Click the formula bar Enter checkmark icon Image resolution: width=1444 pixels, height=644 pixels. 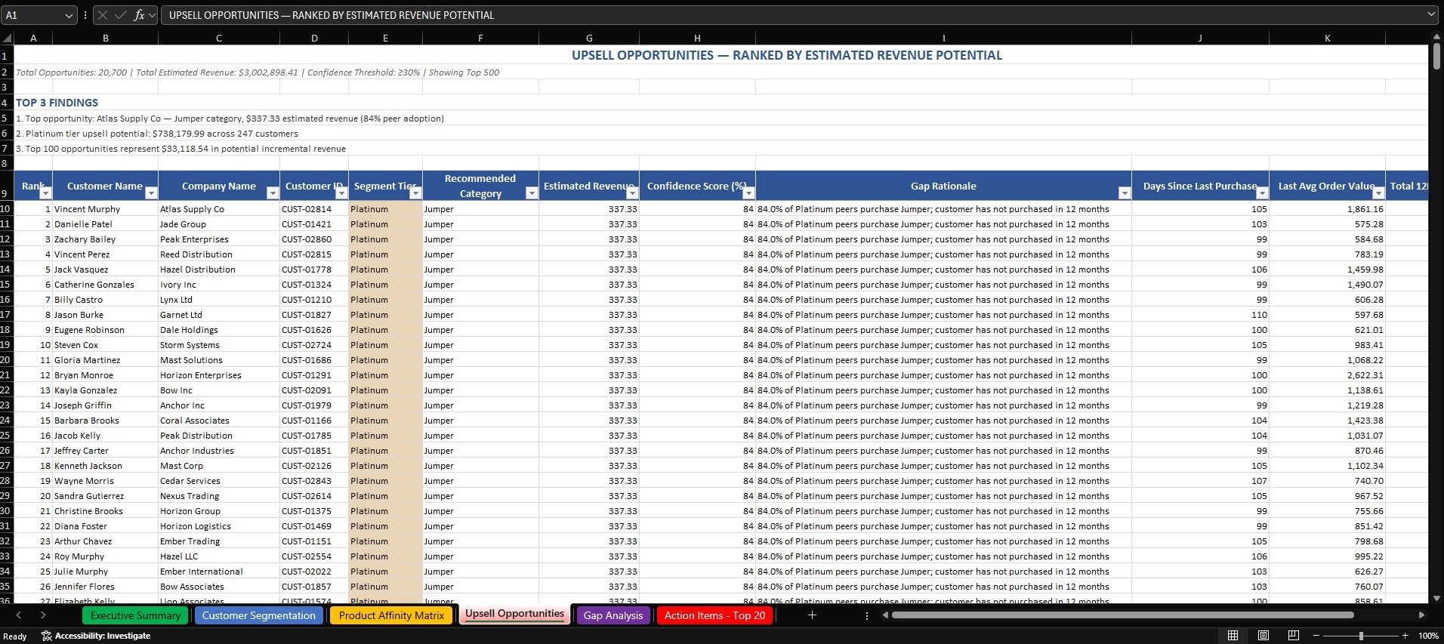point(121,15)
